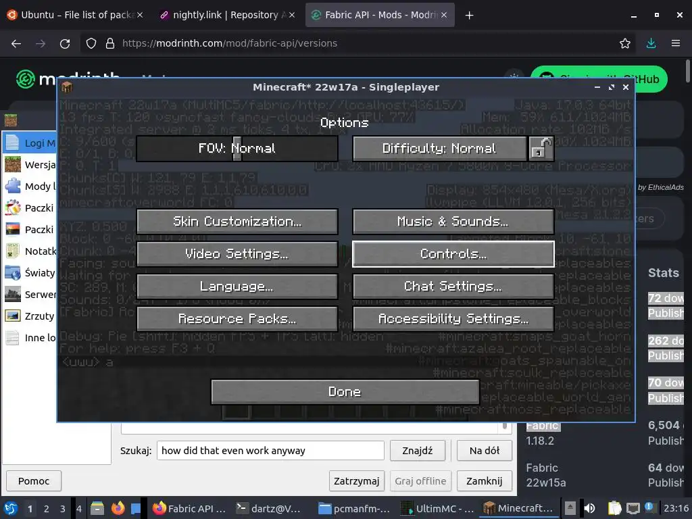The width and height of the screenshot is (692, 519).
Task: Click the Na dół button
Action: coord(485,451)
